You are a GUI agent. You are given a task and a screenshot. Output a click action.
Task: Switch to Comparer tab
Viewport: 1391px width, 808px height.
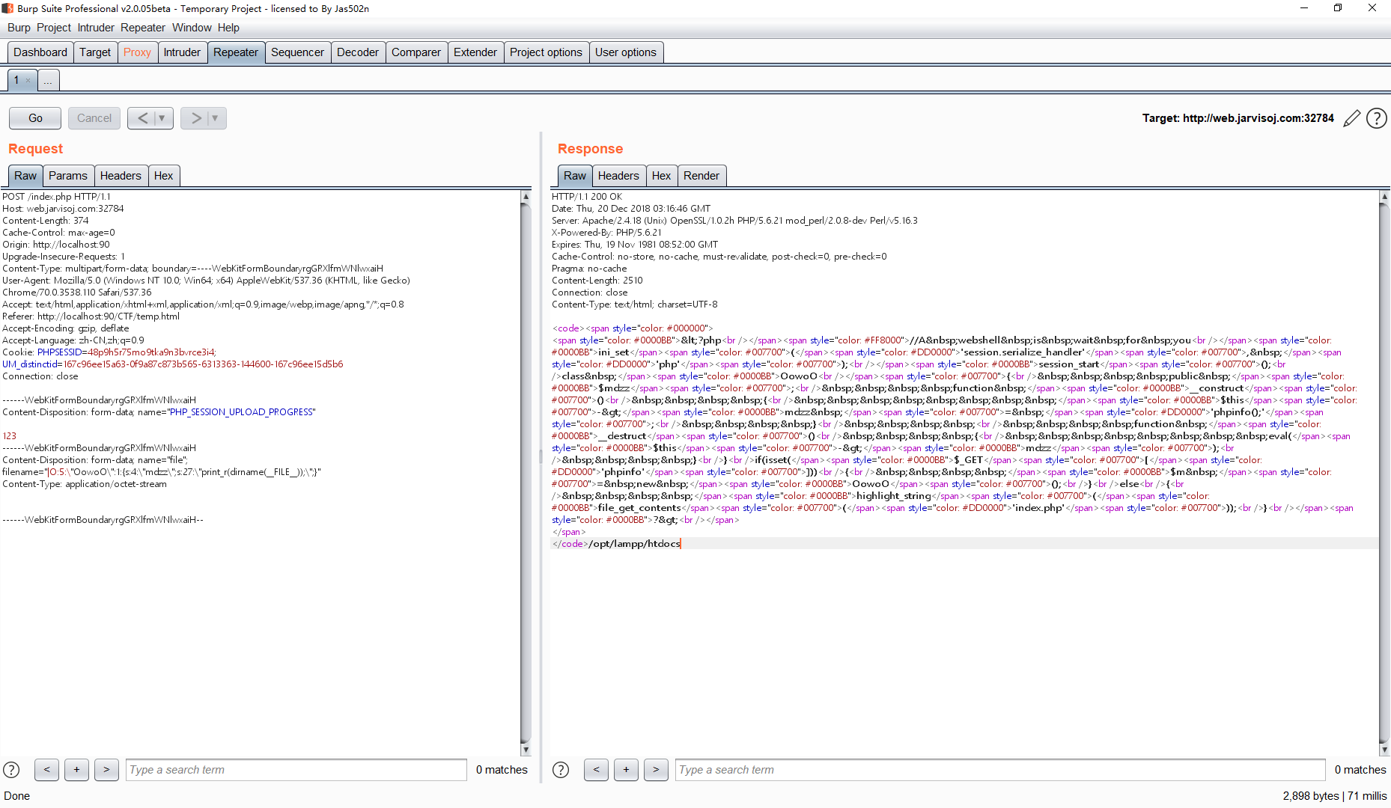pyautogui.click(x=416, y=52)
